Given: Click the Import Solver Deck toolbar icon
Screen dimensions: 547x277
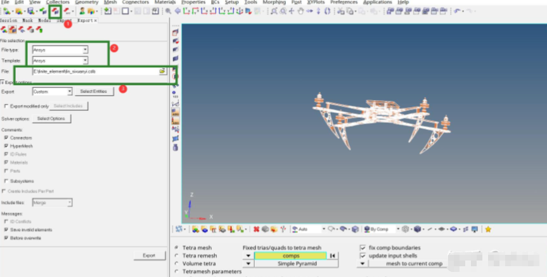Looking at the screenshot, I should pyautogui.click(x=43, y=11).
